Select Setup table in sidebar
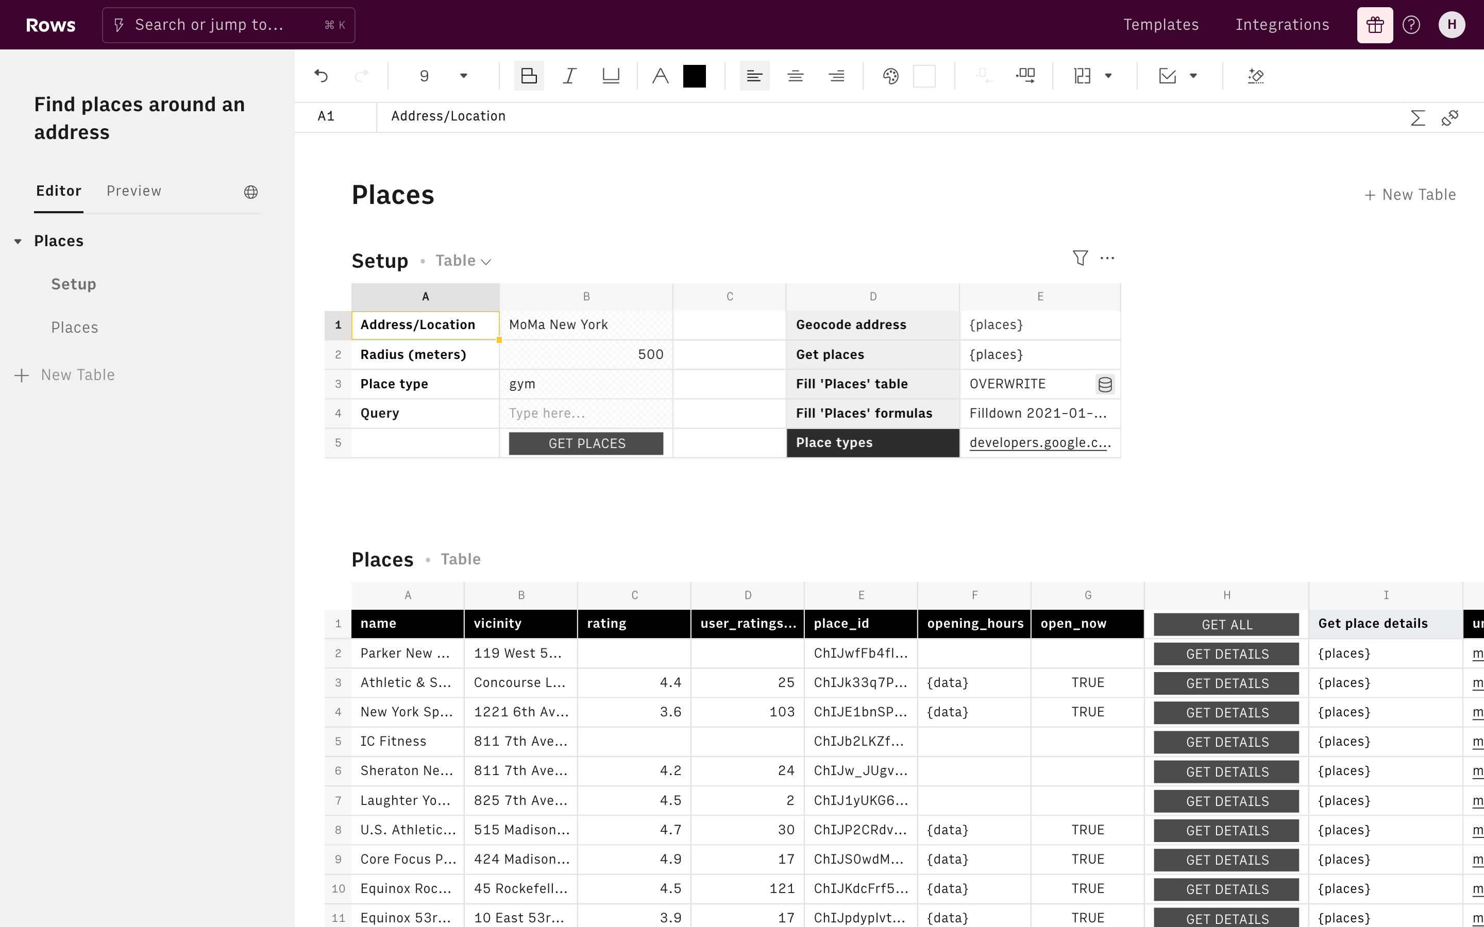Viewport: 1484px width, 927px height. (74, 284)
